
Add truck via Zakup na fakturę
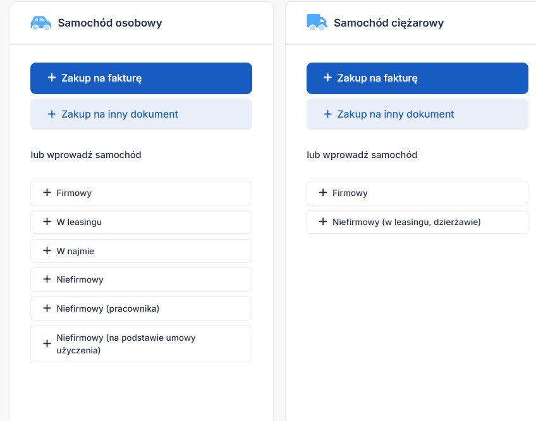(417, 78)
